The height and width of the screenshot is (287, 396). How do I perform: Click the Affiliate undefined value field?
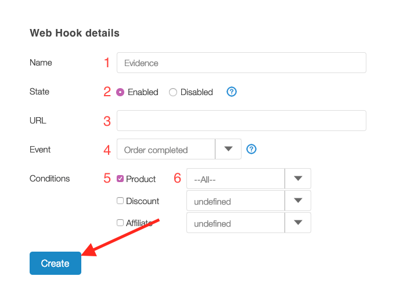point(236,223)
